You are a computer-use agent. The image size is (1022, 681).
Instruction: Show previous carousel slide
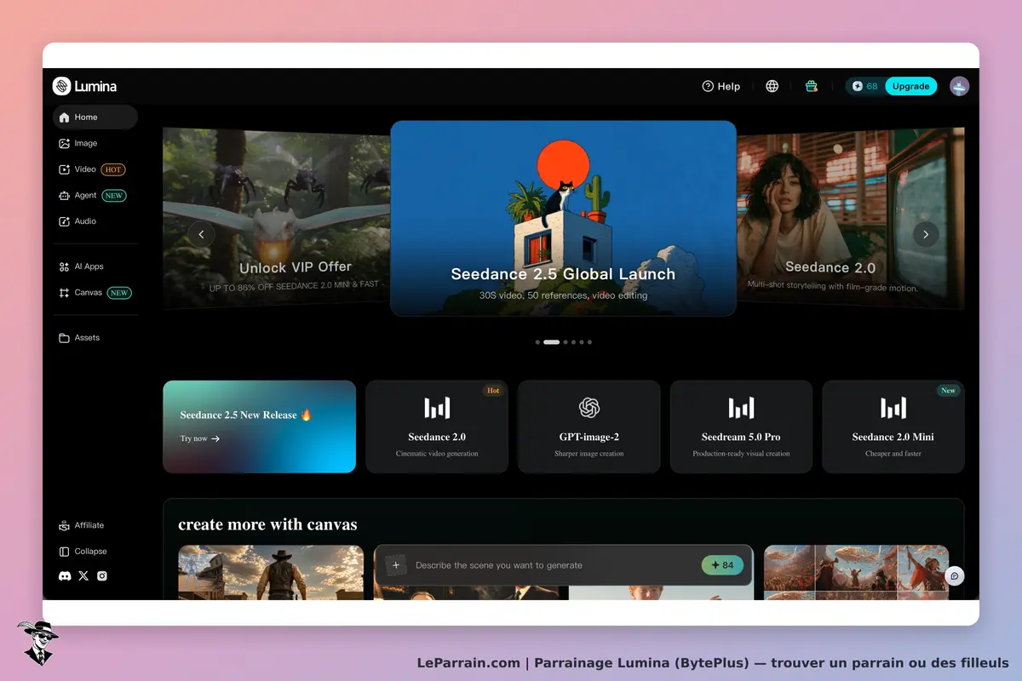(x=201, y=234)
